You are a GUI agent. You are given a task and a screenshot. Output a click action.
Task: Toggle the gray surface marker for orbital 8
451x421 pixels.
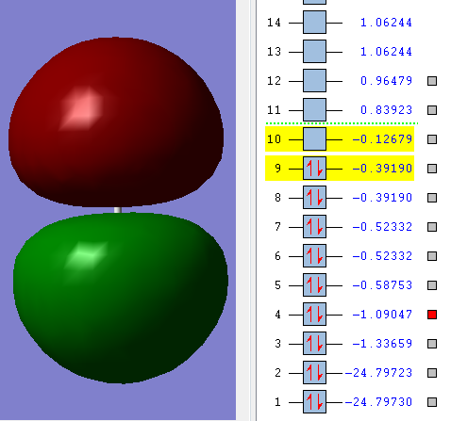pyautogui.click(x=432, y=198)
